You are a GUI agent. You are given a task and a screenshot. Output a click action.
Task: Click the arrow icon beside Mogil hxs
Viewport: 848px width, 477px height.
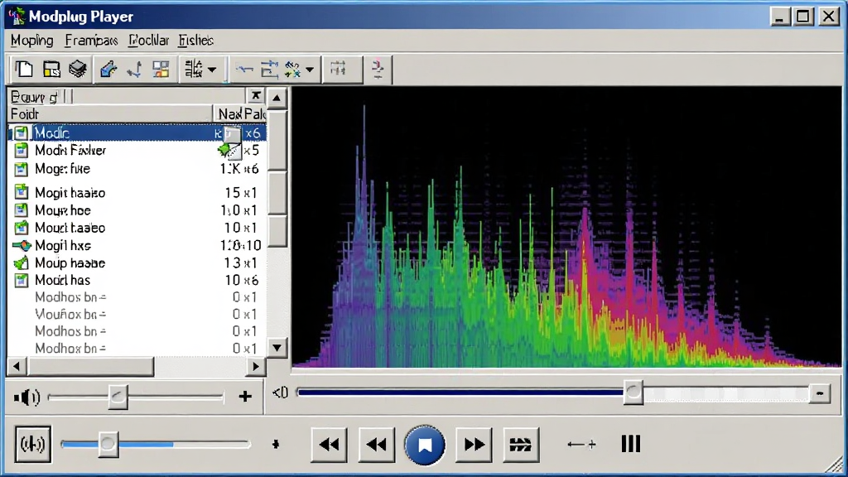[x=22, y=246]
